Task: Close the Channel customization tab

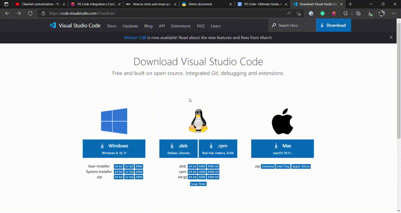Action: point(64,5)
